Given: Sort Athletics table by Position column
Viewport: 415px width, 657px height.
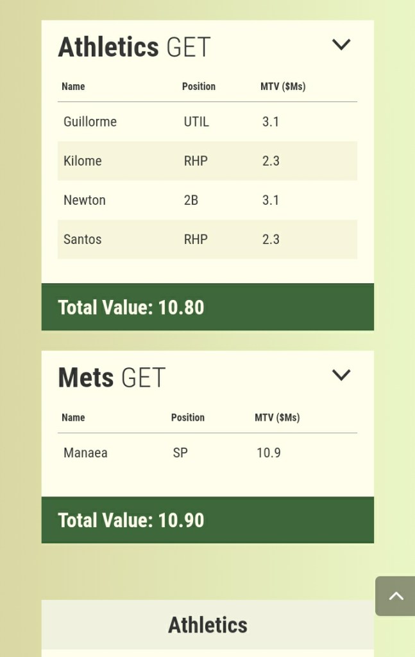Looking at the screenshot, I should 199,87.
